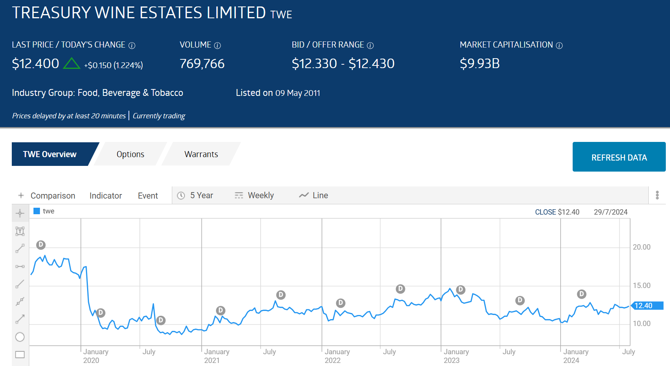Click the 769,766 volume value
This screenshot has width=670, height=366.
[202, 64]
